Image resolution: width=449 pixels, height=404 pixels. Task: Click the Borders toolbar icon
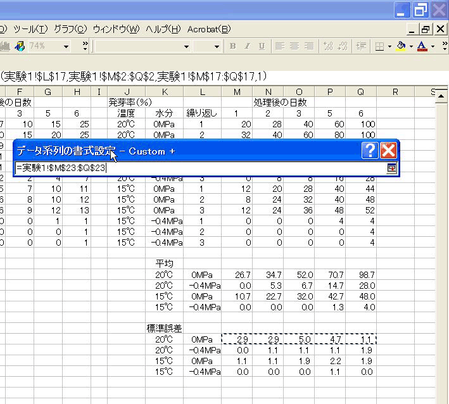tap(379, 46)
